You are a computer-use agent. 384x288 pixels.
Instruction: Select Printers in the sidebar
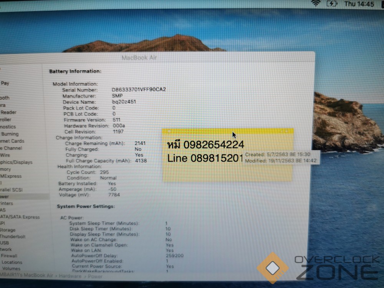7,203
